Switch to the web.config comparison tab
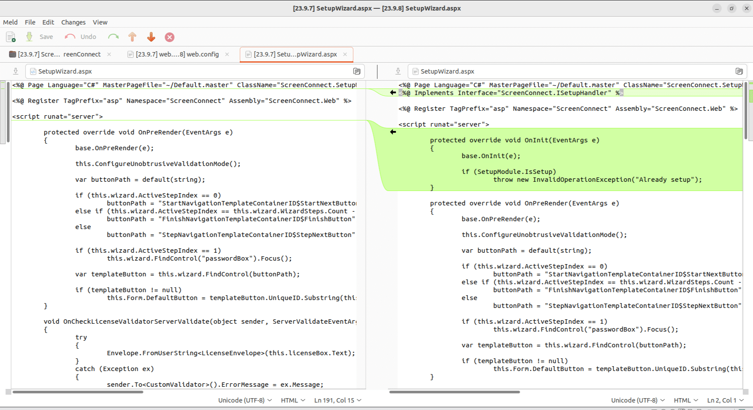 (x=178, y=54)
